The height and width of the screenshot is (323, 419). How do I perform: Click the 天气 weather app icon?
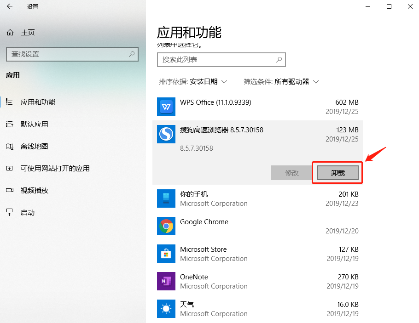point(166,309)
